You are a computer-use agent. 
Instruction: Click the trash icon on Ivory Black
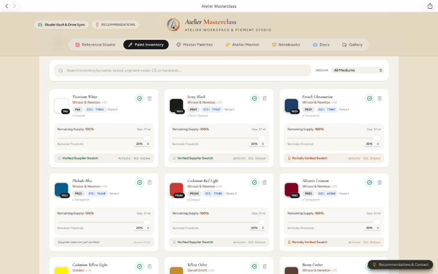pos(264,98)
